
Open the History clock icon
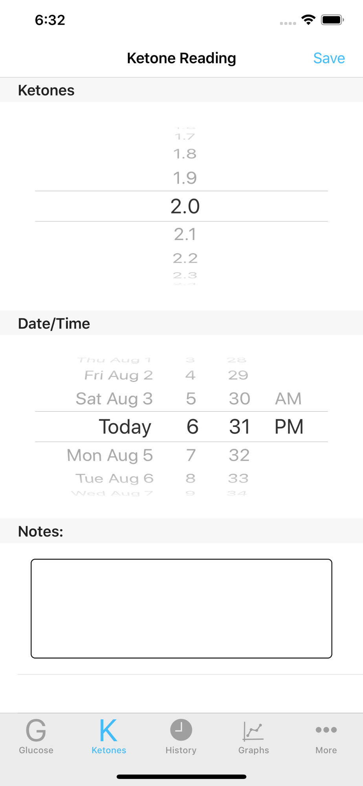181,730
